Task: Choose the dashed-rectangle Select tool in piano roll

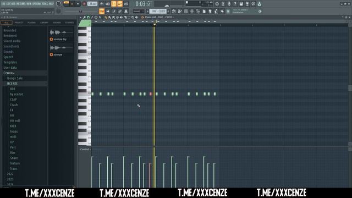Action: click(x=129, y=17)
